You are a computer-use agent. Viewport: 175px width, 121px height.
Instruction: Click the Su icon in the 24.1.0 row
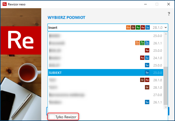pyautogui.click(x=147, y=58)
